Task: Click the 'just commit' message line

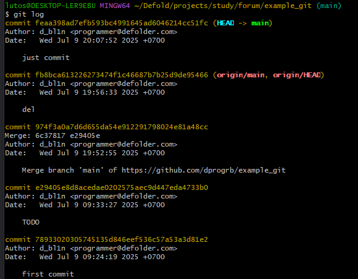Action: coord(46,58)
